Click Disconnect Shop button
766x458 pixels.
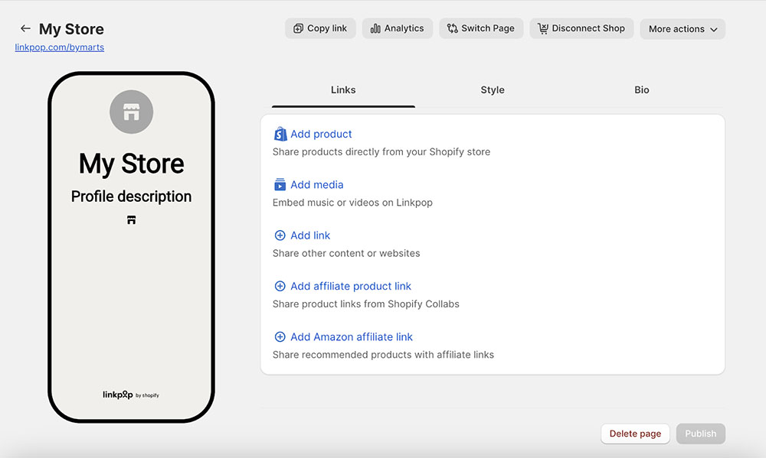click(x=581, y=28)
